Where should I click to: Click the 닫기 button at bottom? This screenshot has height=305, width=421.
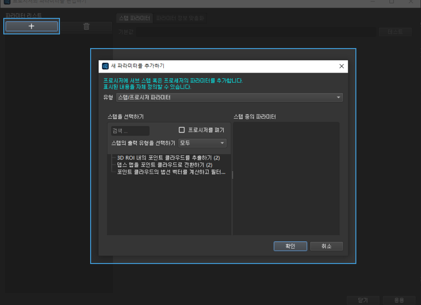363,300
